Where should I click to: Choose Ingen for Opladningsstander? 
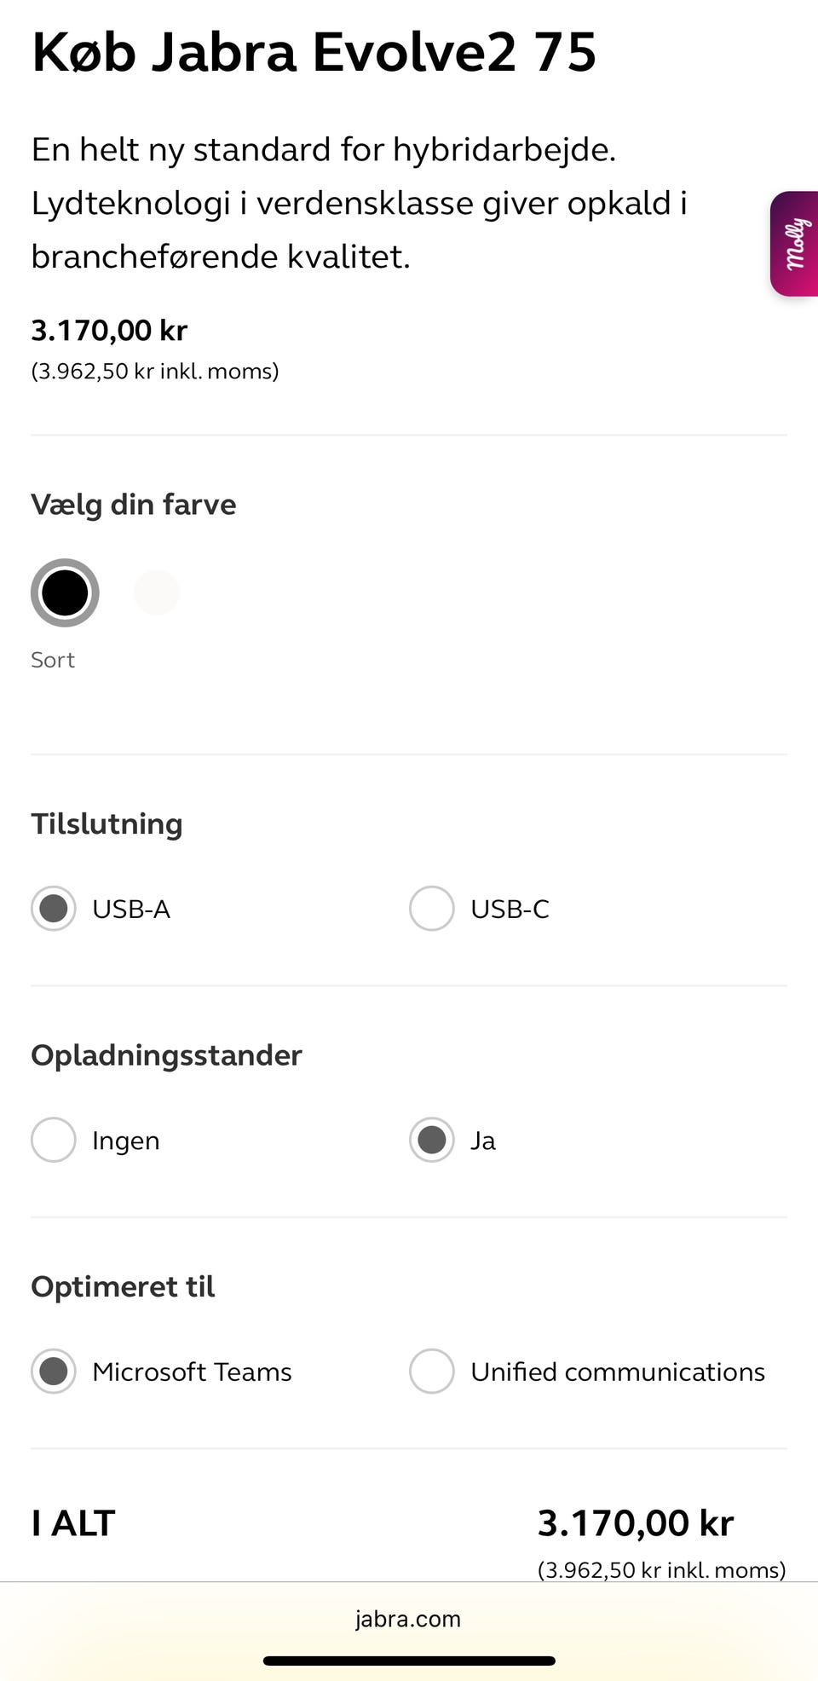pos(54,1140)
